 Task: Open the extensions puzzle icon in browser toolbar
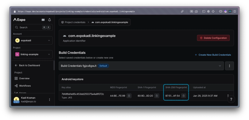tap(221, 11)
